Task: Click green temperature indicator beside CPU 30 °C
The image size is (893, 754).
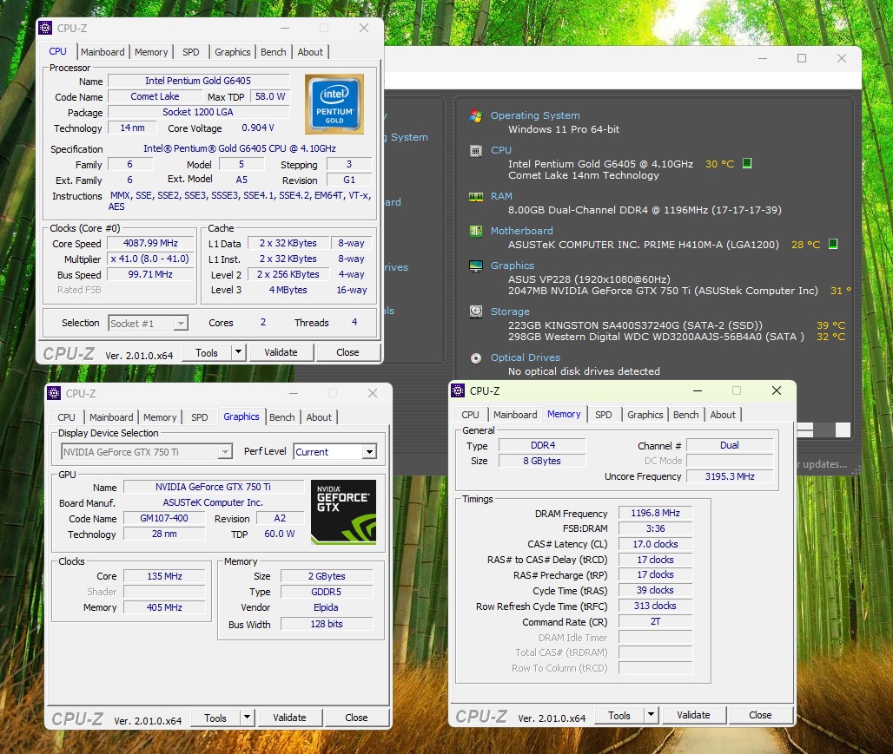Action: [x=747, y=163]
